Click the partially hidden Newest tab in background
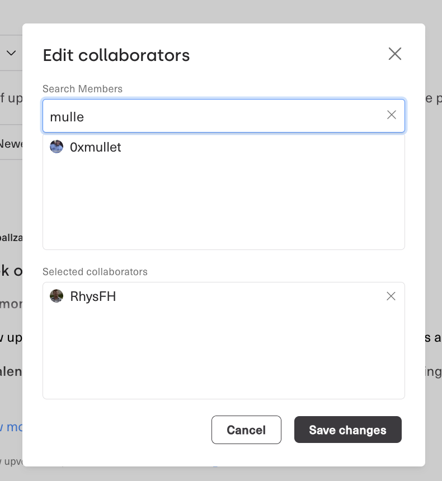 click(11, 144)
